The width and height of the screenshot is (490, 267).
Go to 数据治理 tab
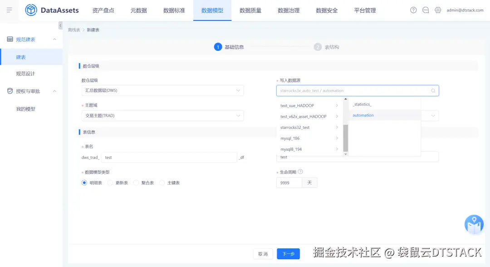[289, 10]
